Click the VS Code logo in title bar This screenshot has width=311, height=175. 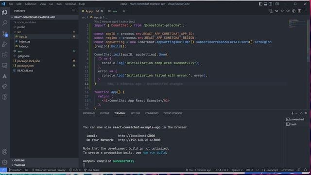(x=3, y=4)
